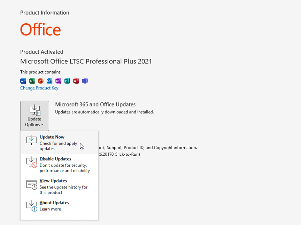Click the Outlook app icon
301x225 pixels.
(49, 81)
